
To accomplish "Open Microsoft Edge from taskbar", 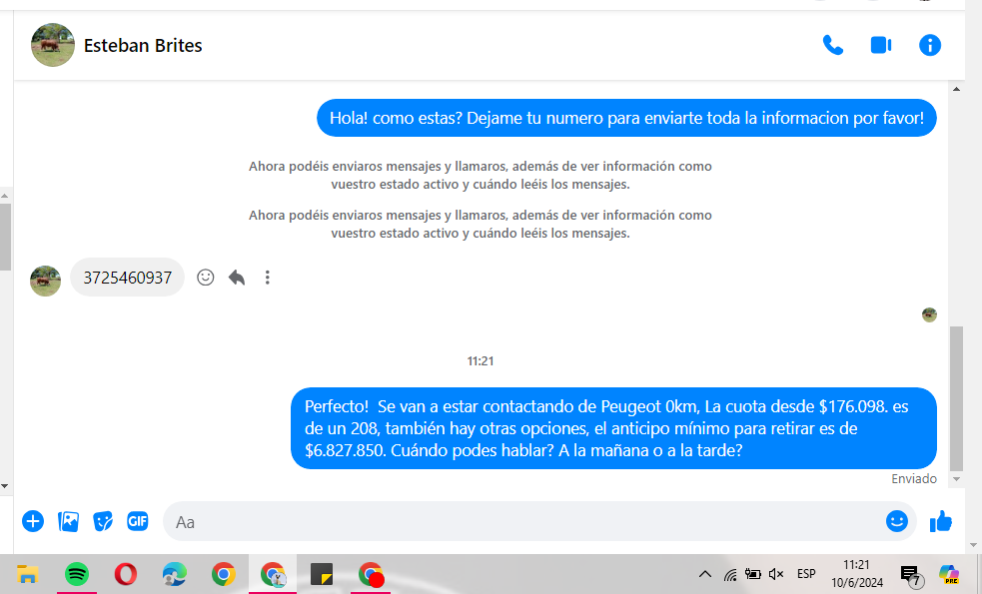I will pyautogui.click(x=174, y=574).
